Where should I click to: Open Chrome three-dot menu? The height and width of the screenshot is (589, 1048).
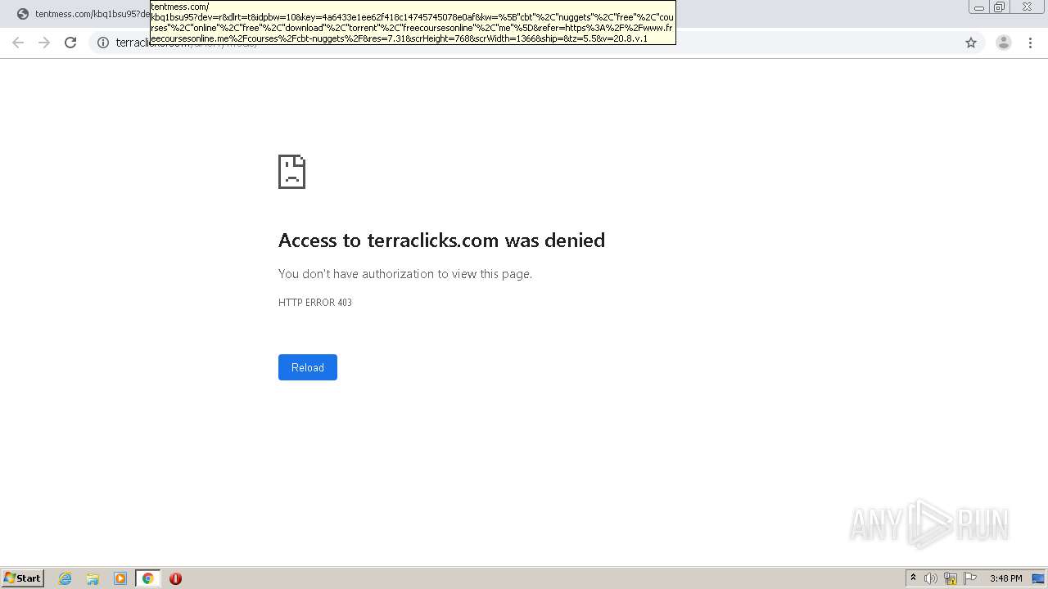click(x=1031, y=43)
